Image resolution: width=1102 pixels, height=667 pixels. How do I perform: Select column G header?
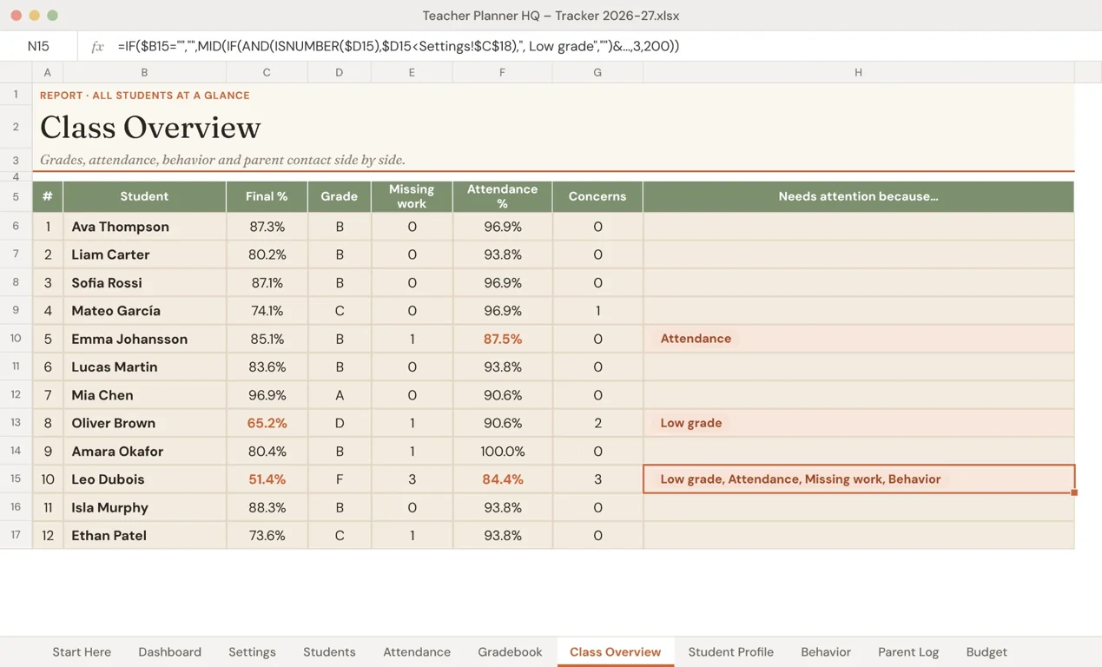click(x=597, y=72)
